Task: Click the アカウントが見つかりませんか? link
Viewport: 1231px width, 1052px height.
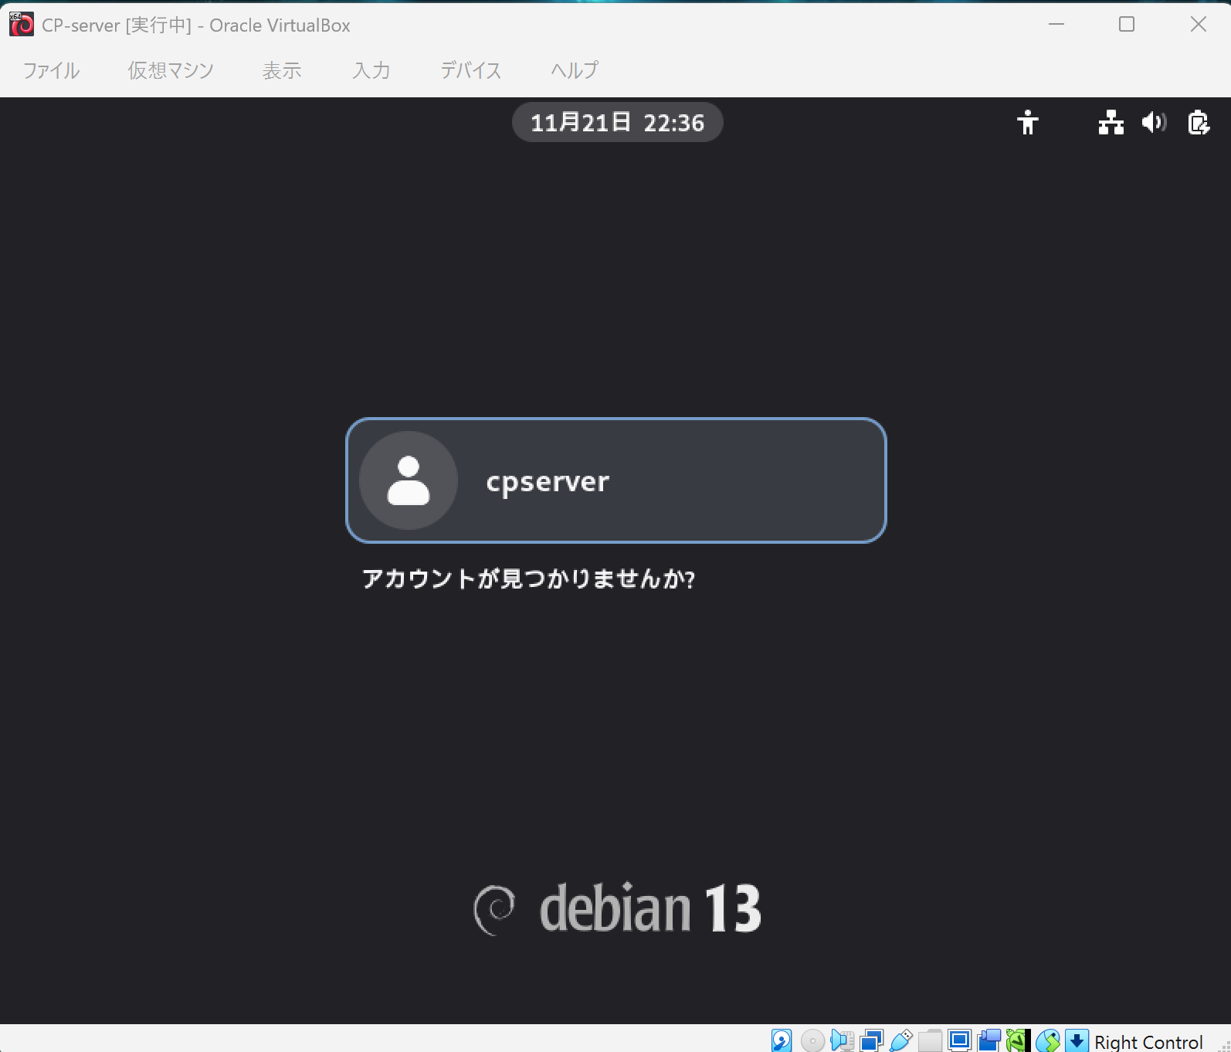Action: (x=529, y=579)
